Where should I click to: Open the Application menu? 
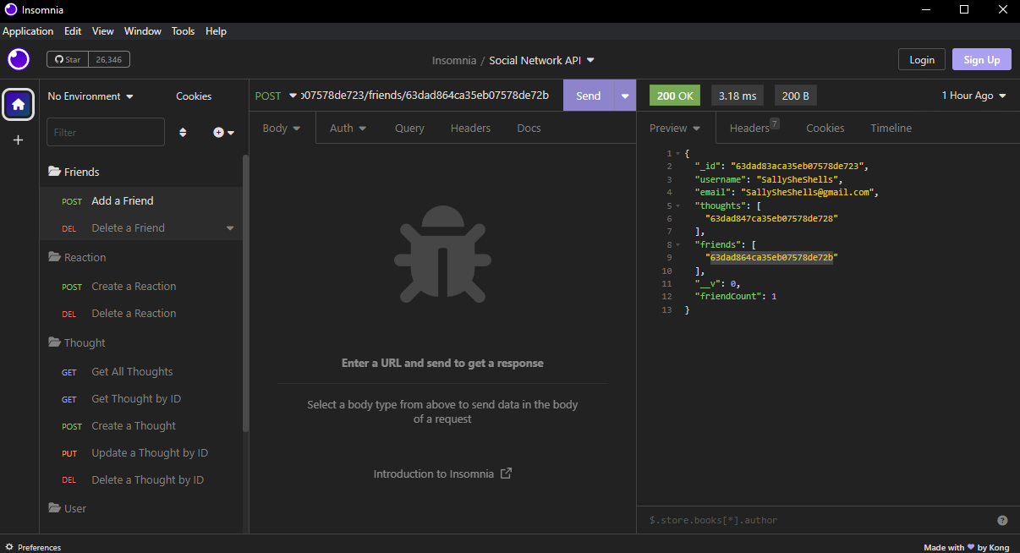pyautogui.click(x=28, y=31)
